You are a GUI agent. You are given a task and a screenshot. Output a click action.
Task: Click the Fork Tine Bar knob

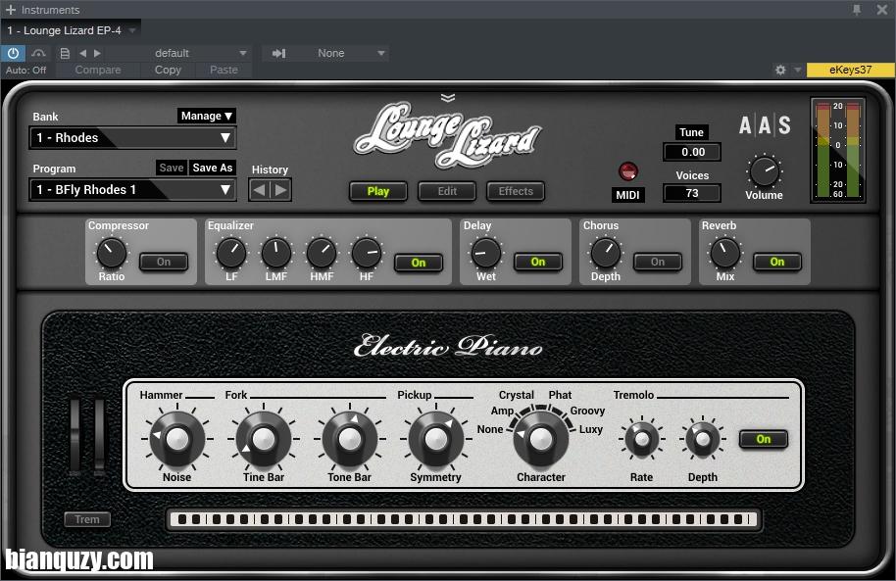point(264,439)
